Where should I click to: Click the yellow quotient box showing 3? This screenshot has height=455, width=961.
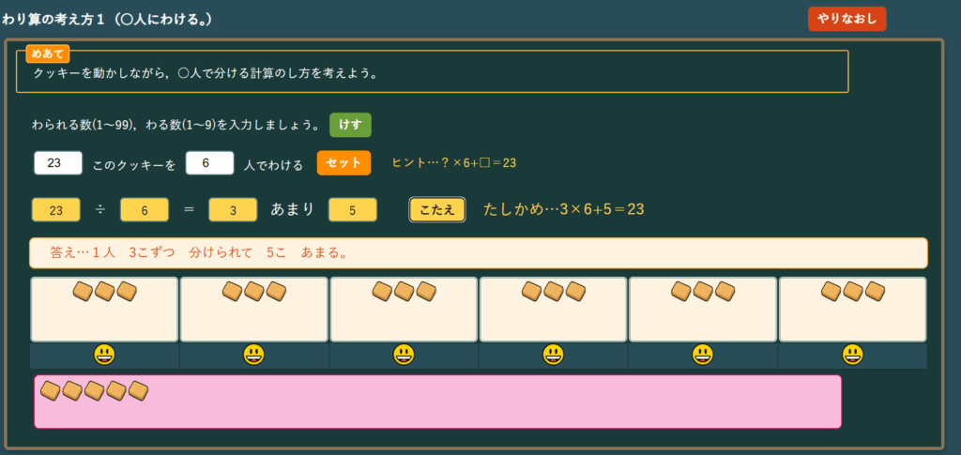[x=233, y=210]
